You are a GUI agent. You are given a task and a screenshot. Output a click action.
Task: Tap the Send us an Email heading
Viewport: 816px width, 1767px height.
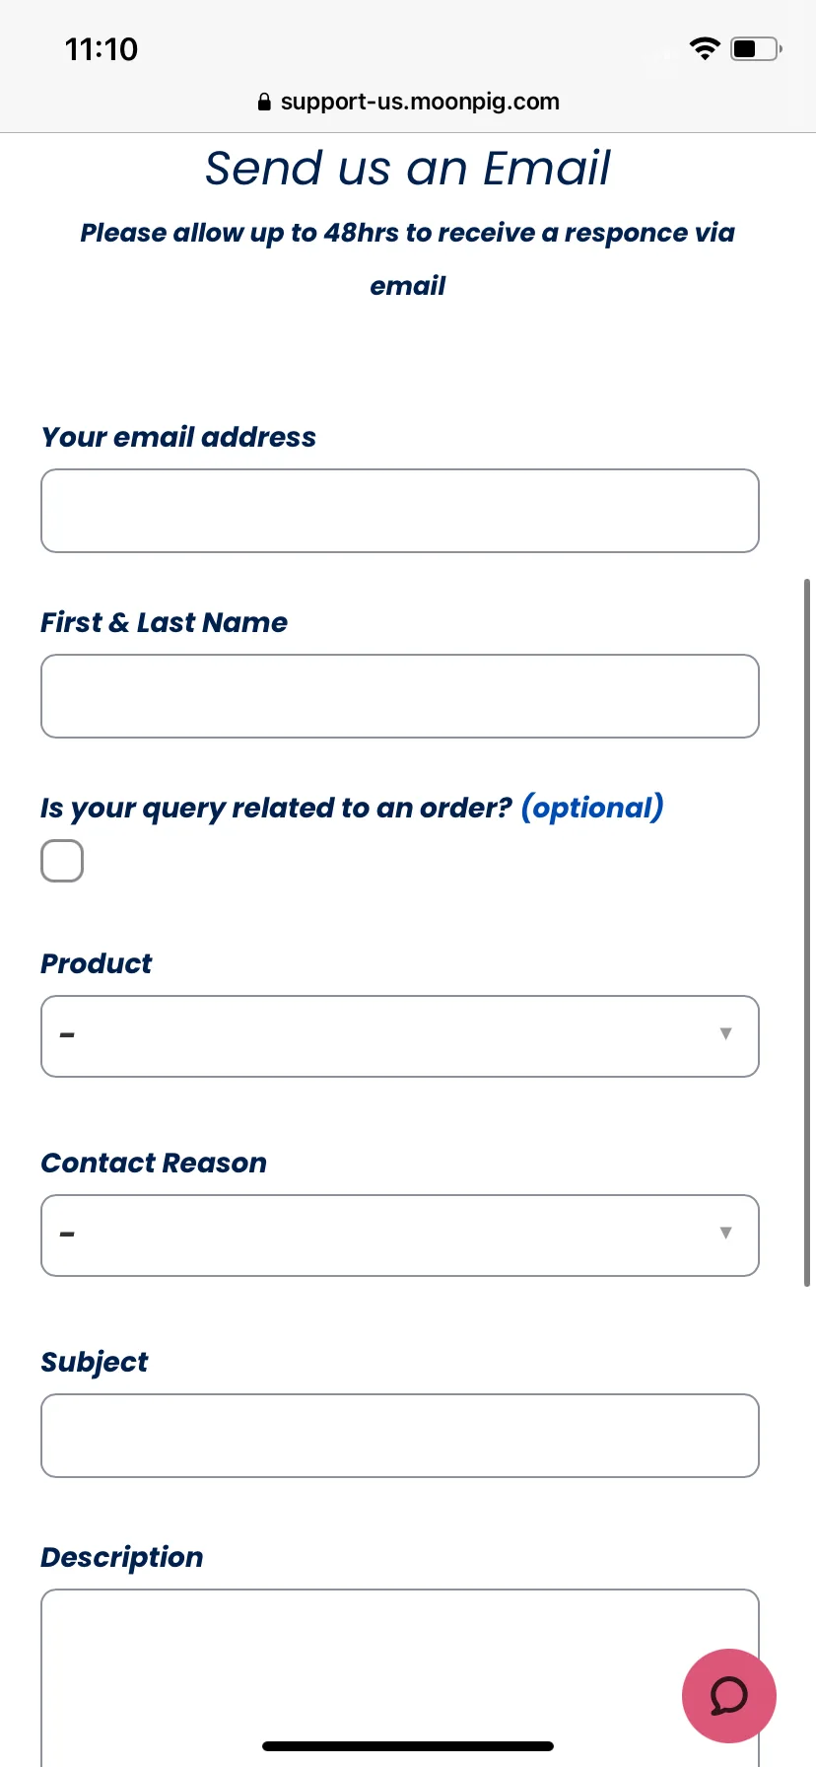coord(408,168)
